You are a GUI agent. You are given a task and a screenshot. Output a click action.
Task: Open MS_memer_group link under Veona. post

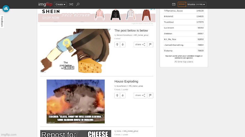(131, 131)
